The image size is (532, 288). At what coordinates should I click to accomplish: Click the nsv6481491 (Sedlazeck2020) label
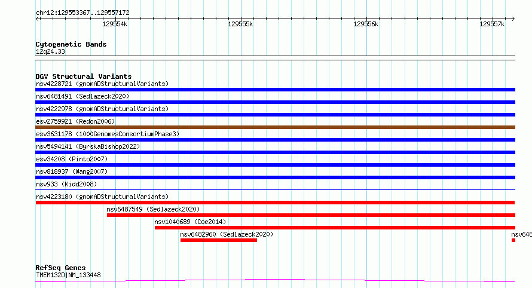tap(82, 96)
